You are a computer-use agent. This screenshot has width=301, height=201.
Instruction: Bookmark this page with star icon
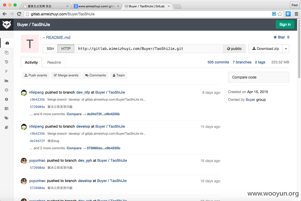(x=280, y=14)
